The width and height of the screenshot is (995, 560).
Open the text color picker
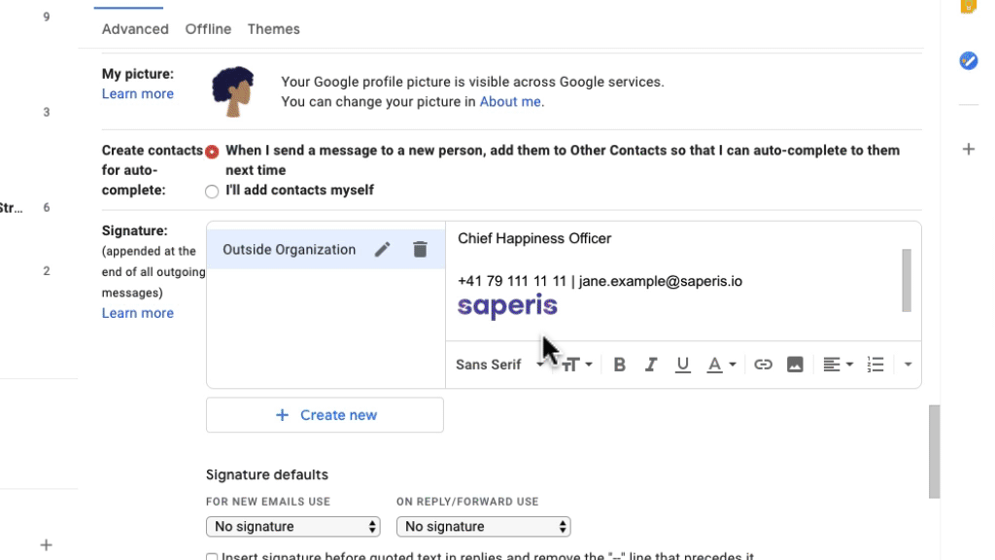[x=722, y=365]
